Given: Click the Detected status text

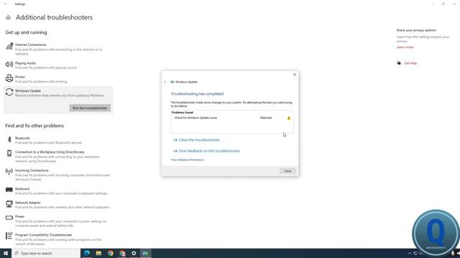Looking at the screenshot, I should coord(266,118).
